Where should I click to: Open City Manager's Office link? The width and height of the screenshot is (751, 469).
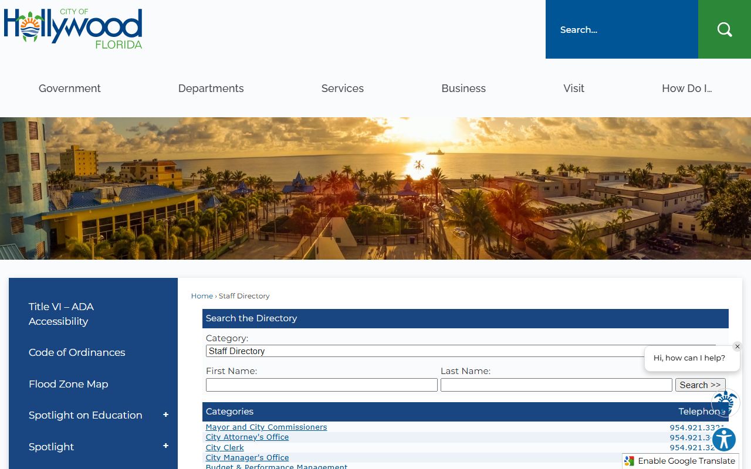click(x=247, y=457)
